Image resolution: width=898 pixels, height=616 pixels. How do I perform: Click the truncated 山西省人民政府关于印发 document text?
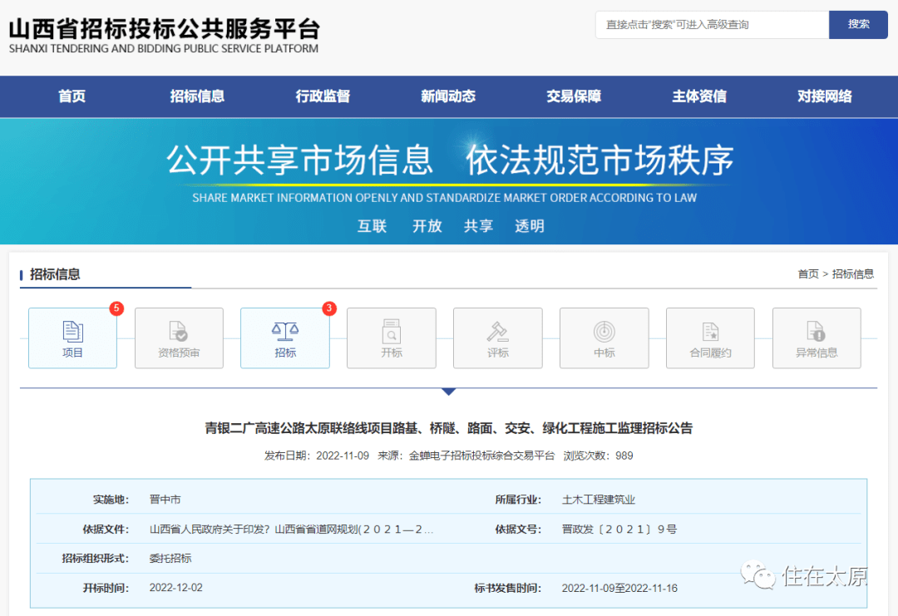tap(292, 529)
